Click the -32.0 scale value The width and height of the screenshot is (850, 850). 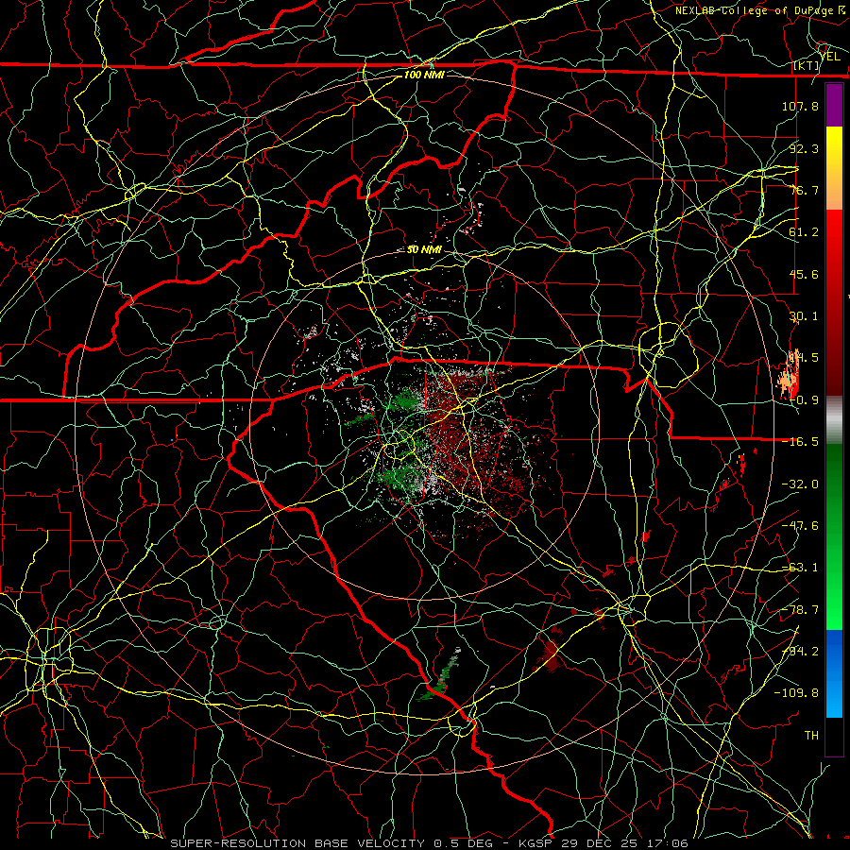[x=800, y=484]
